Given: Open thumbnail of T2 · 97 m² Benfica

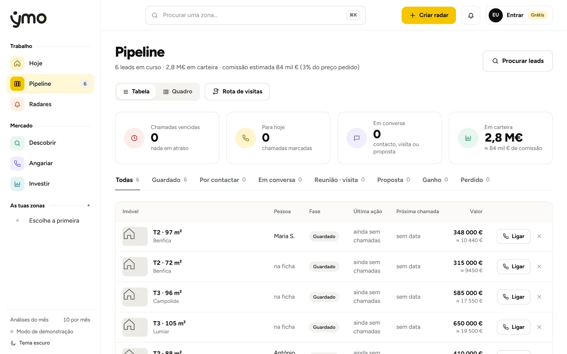Looking at the screenshot, I should point(135,236).
